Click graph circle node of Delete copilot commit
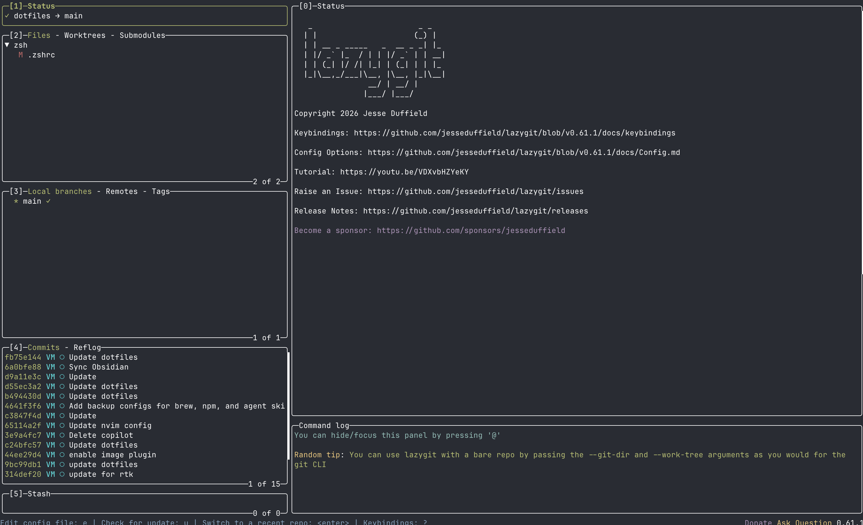 tap(62, 435)
